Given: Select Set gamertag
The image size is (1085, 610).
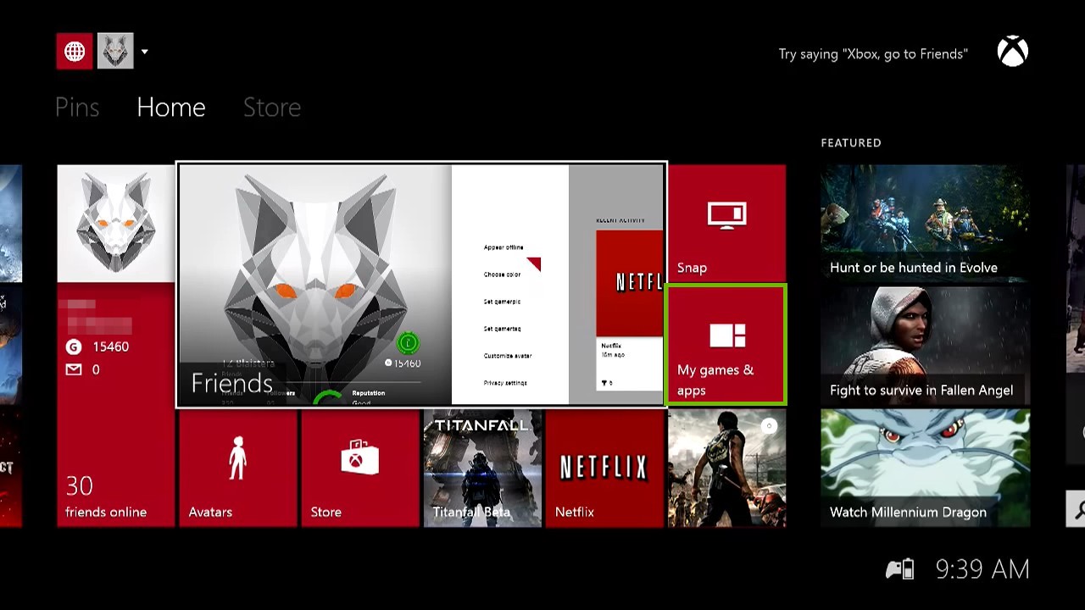Looking at the screenshot, I should pos(501,329).
